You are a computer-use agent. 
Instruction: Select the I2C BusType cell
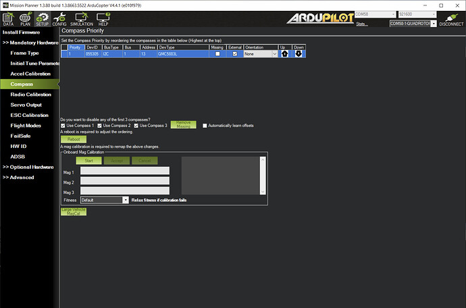click(112, 54)
